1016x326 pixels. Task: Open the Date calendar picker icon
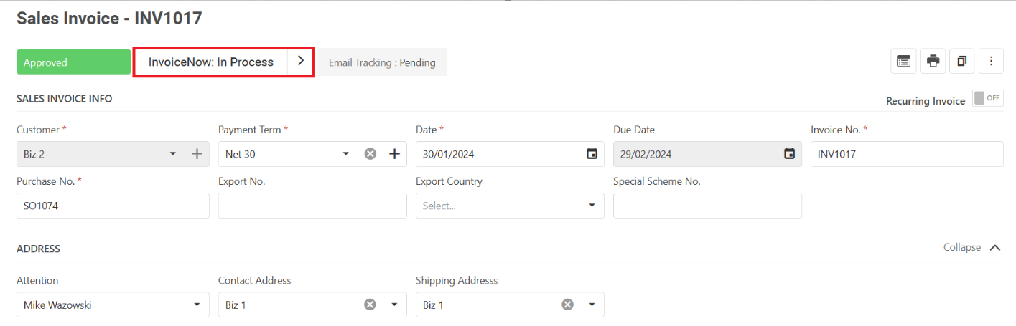click(592, 154)
